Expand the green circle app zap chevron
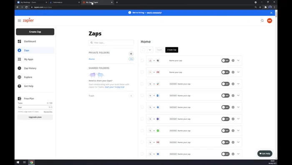This screenshot has height=165, width=292. pyautogui.click(x=238, y=131)
